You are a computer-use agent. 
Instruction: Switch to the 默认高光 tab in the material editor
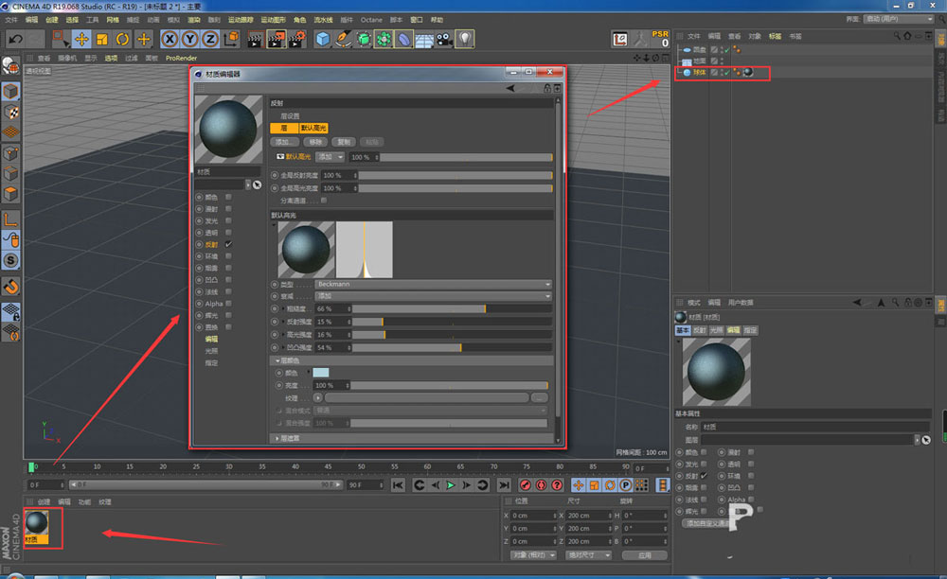click(313, 128)
